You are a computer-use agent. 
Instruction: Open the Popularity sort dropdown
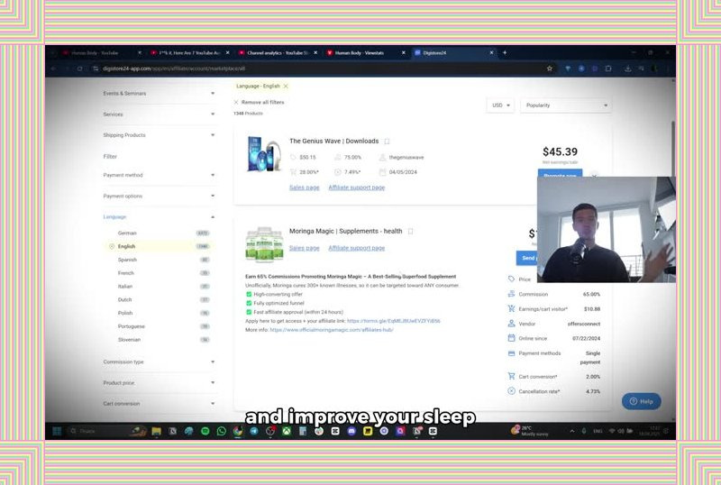[x=566, y=105]
